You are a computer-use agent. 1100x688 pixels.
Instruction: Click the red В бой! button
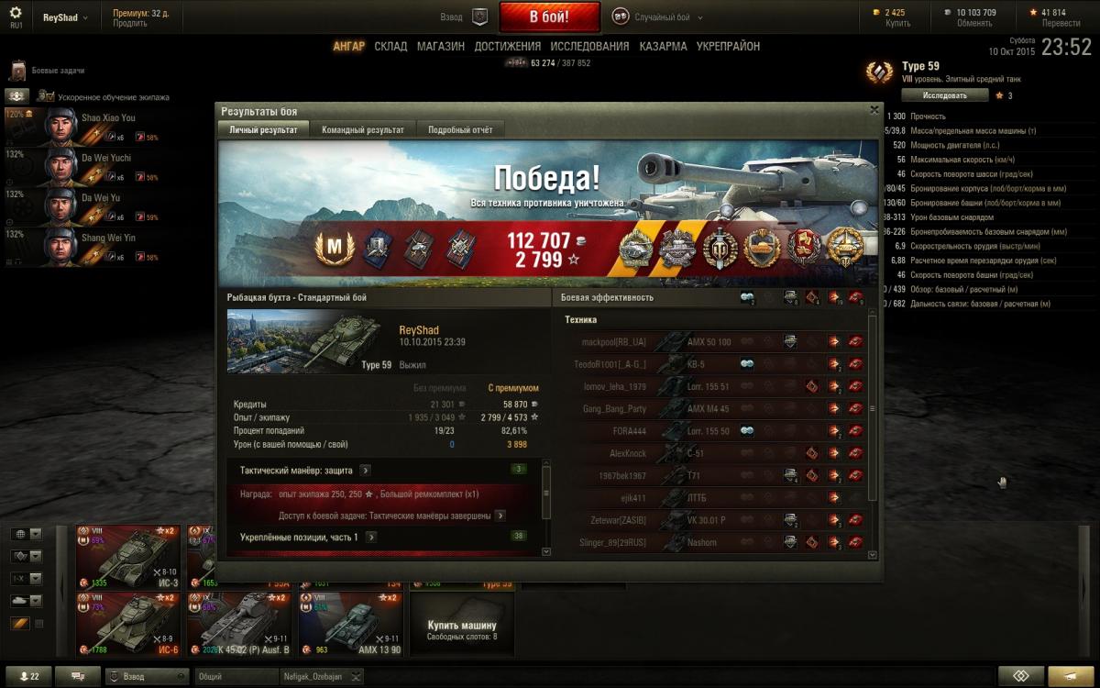click(x=550, y=17)
